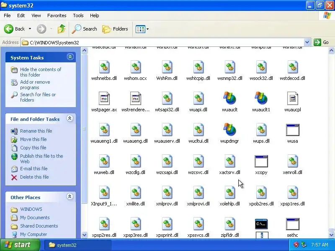Image resolution: width=335 pixels, height=251 pixels.
Task: Collapse the File and Folder Tasks panel
Action: pyautogui.click(x=70, y=118)
